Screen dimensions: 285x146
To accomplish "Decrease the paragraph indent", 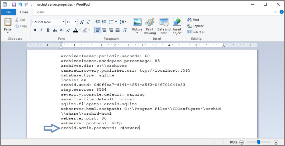I will [98, 22].
